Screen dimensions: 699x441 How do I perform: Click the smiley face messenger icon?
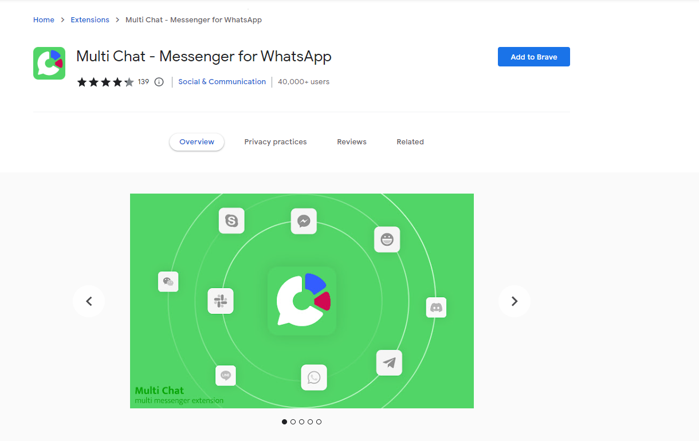pyautogui.click(x=387, y=239)
